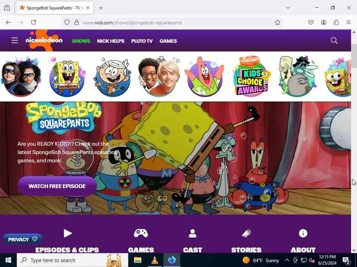This screenshot has height=267, width=357.
Task: Click the site security padlock icon
Action: tap(77, 23)
